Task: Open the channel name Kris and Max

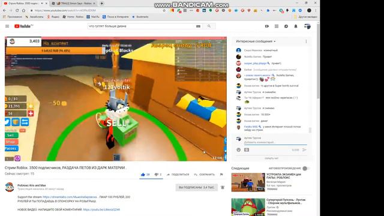Action: tap(32, 185)
